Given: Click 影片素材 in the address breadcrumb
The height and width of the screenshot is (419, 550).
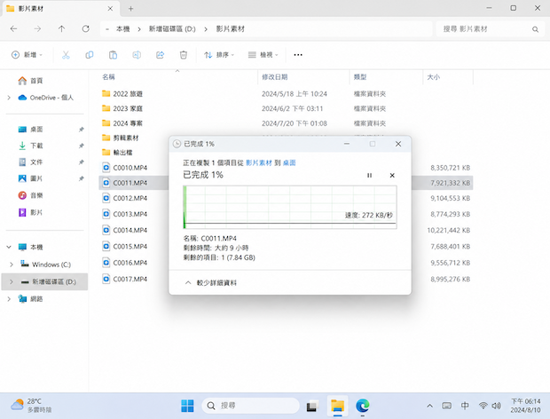Looking at the screenshot, I should pos(230,29).
